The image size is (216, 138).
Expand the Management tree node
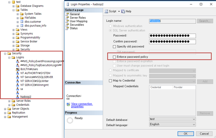(5, 117)
